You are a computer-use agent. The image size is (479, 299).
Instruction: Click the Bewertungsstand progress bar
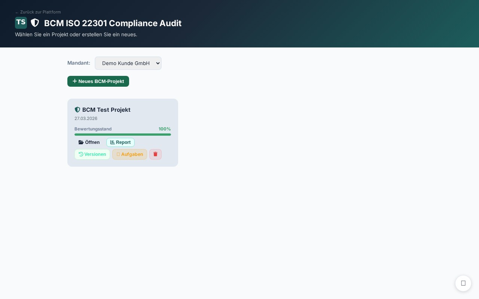pos(123,135)
